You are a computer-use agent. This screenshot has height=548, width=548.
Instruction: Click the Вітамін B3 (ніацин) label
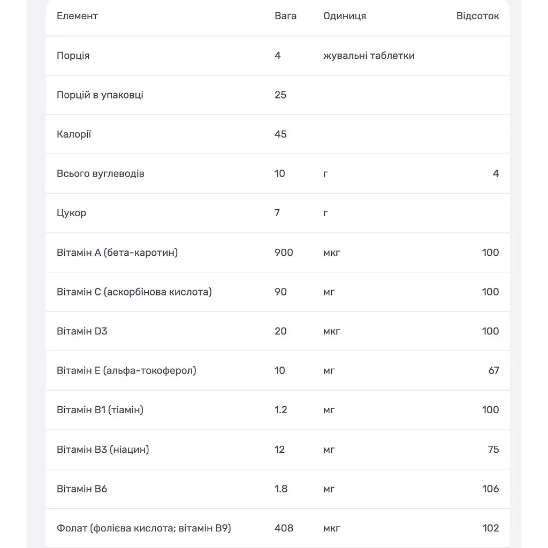pyautogui.click(x=103, y=450)
